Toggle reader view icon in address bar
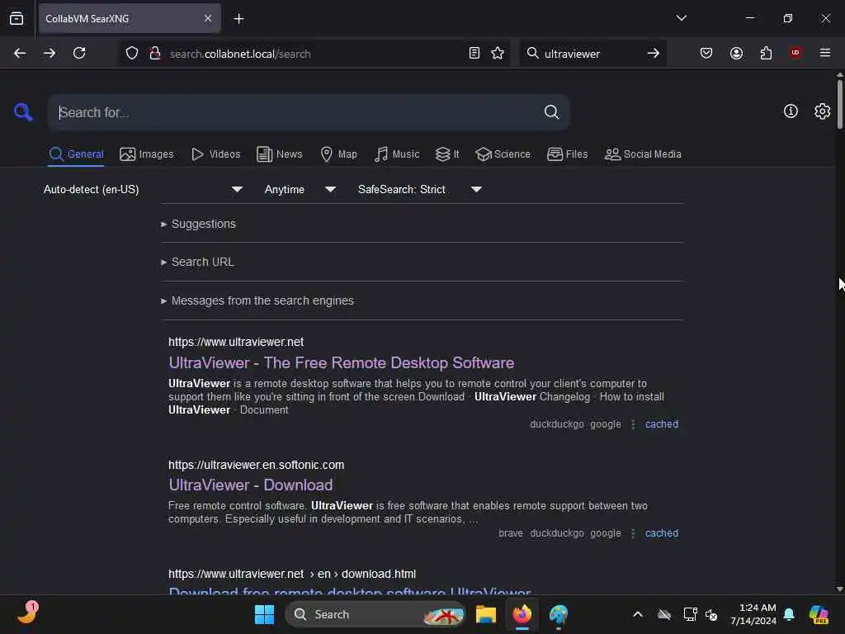Image resolution: width=845 pixels, height=634 pixels. [x=474, y=53]
